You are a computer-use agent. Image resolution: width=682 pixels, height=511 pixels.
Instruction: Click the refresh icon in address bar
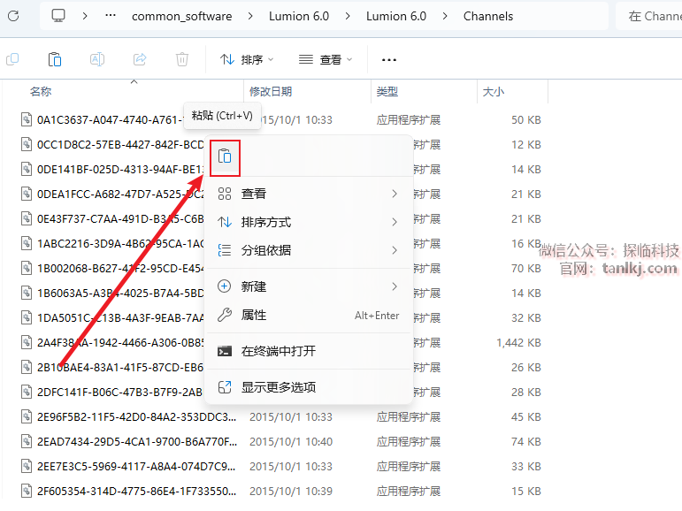pyautogui.click(x=14, y=16)
